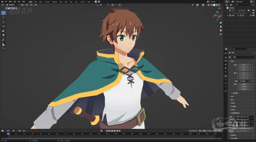Viewport: 256px width, 142px height.
Task: Expand the 和真 armature in outliner
Action: pyautogui.click(x=227, y=15)
